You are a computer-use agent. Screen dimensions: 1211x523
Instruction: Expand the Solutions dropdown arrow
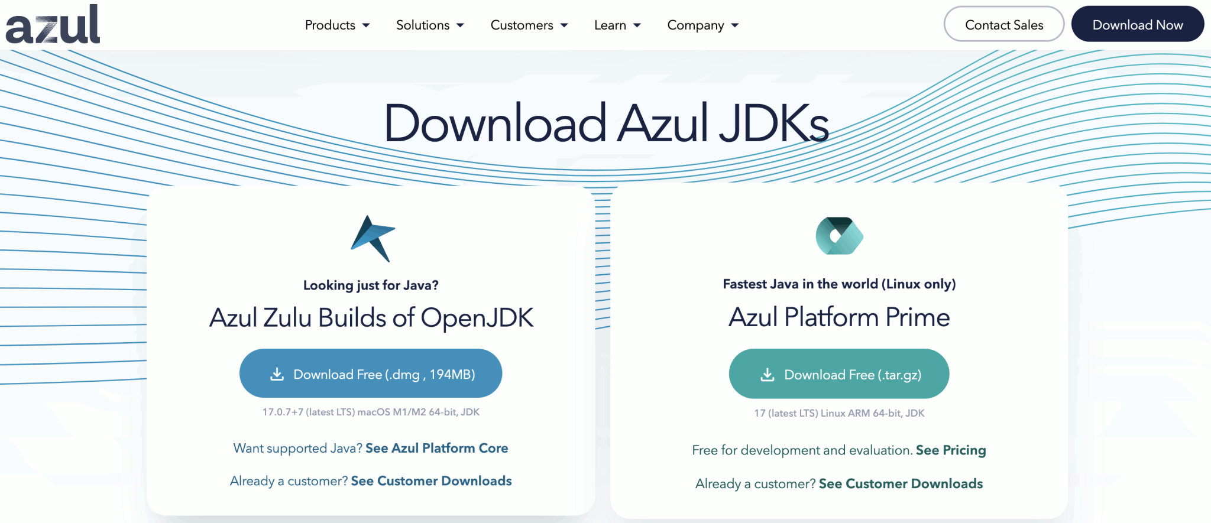pos(460,25)
